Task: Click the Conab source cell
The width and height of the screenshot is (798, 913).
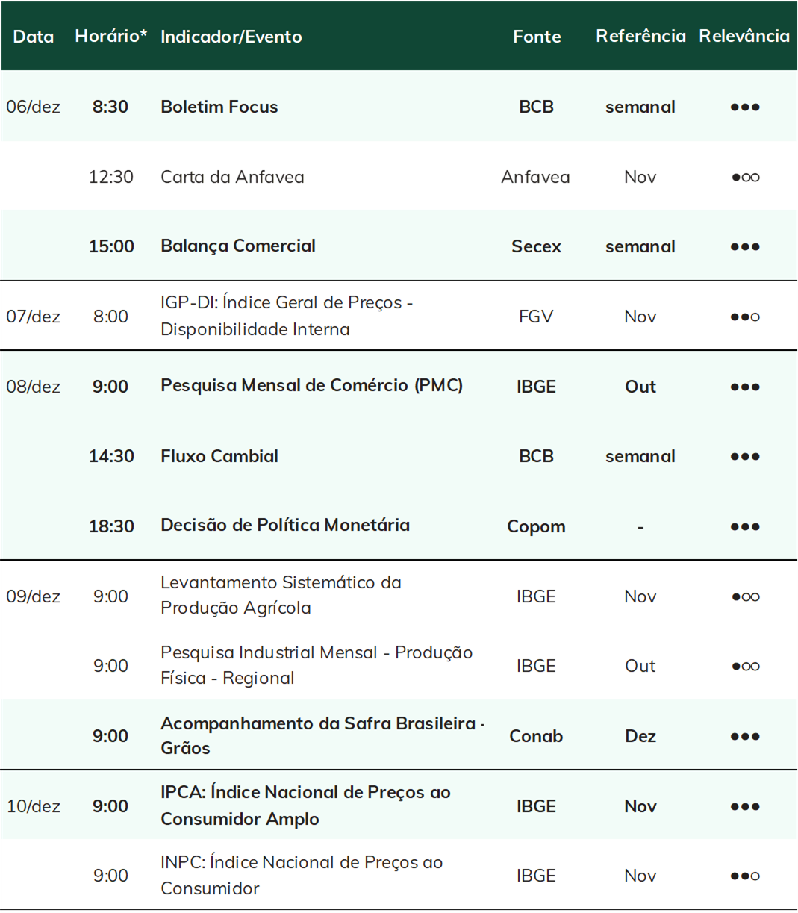Action: pos(536,736)
